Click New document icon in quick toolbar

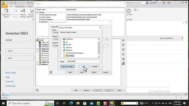(x=7, y=3)
